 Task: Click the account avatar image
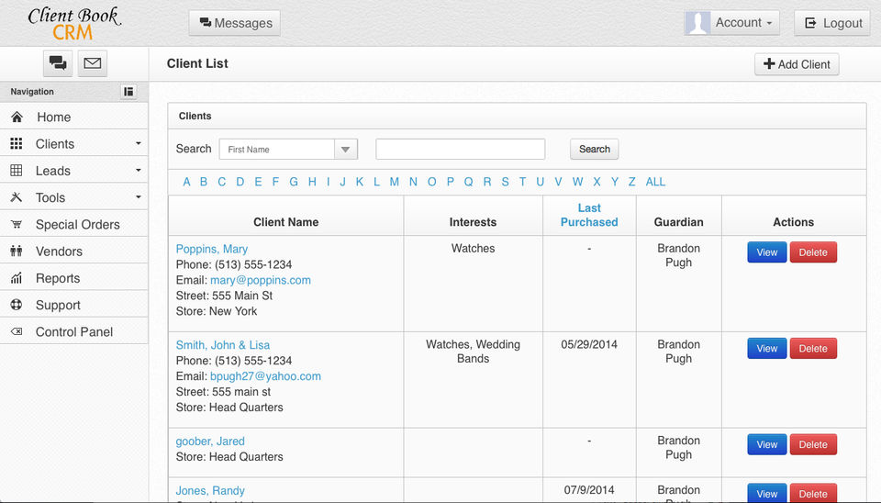coord(697,23)
